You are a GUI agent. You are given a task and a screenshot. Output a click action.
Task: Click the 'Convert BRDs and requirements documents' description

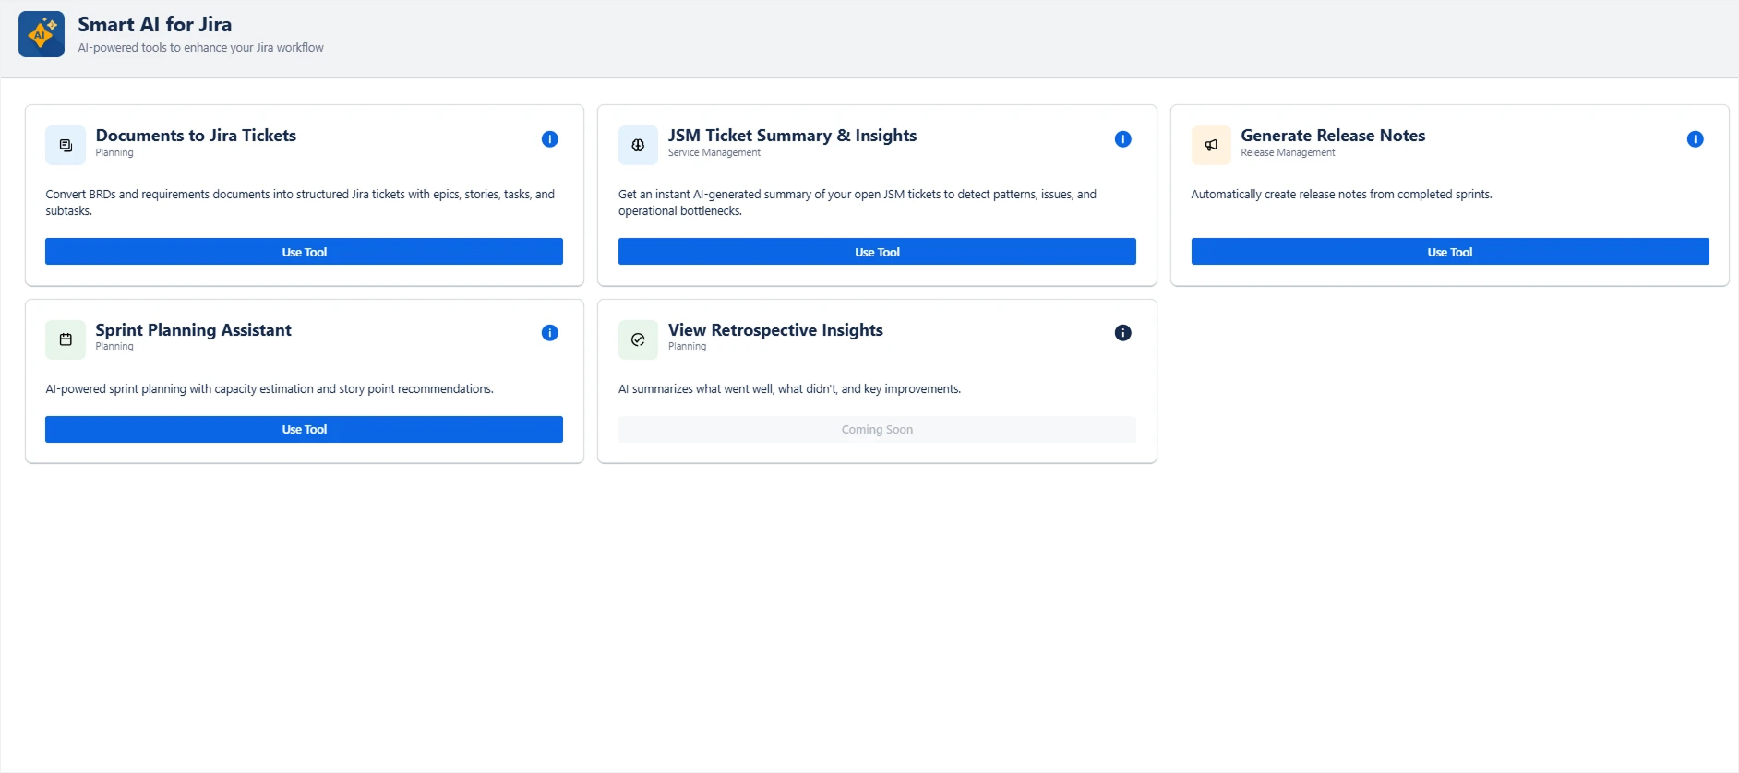(300, 203)
